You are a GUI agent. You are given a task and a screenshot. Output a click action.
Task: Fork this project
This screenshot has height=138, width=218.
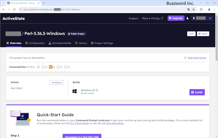tap(191, 34)
